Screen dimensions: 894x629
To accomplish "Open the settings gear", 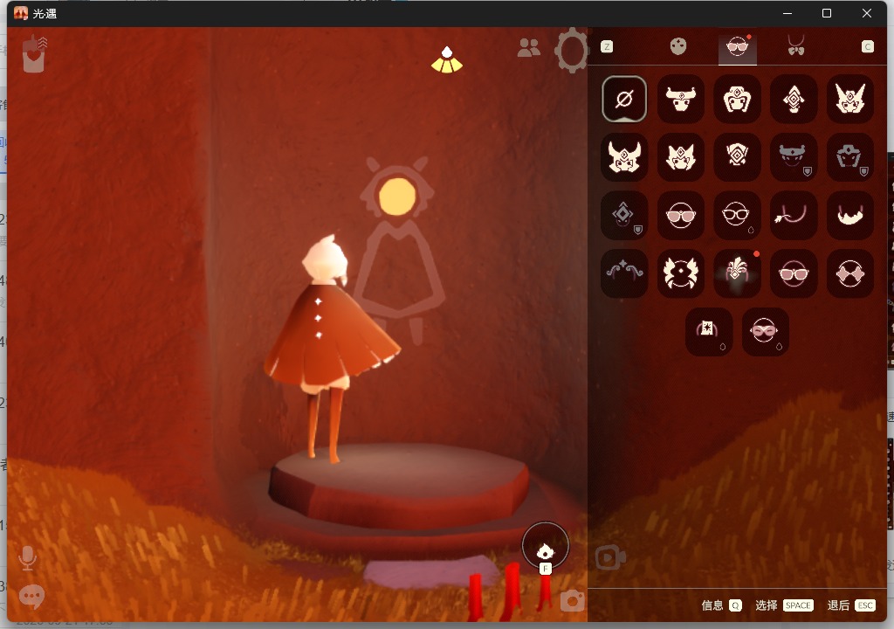I will click(x=571, y=50).
